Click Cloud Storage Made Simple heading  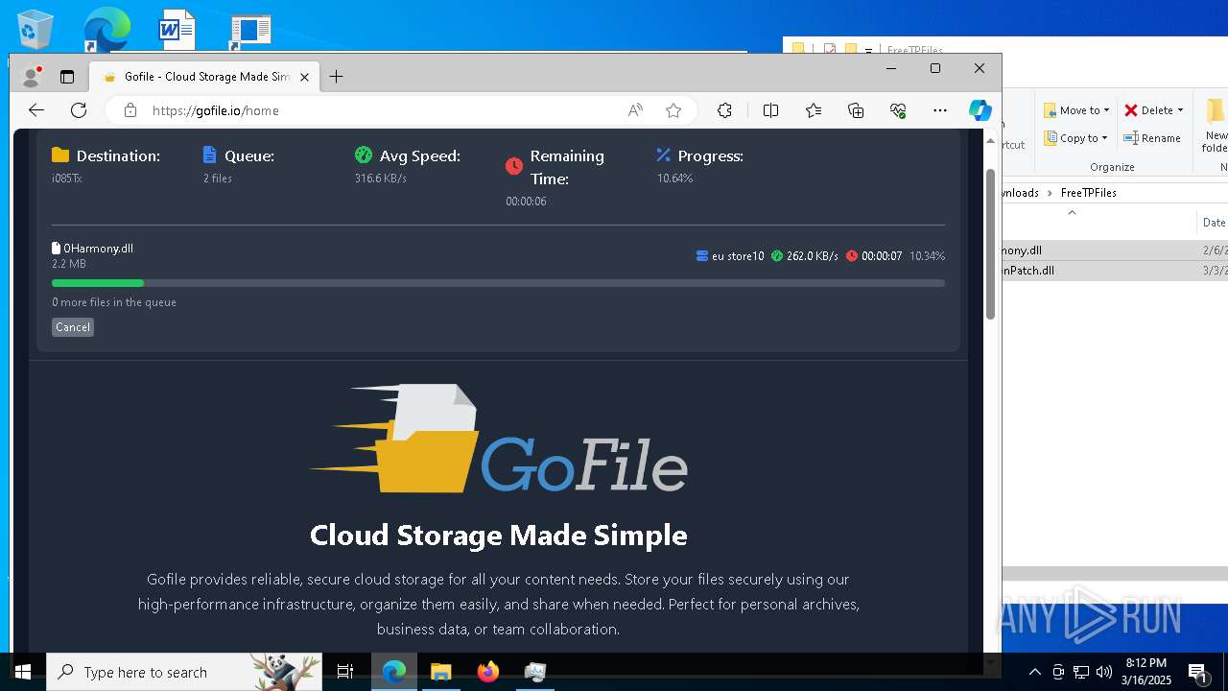pos(498,535)
